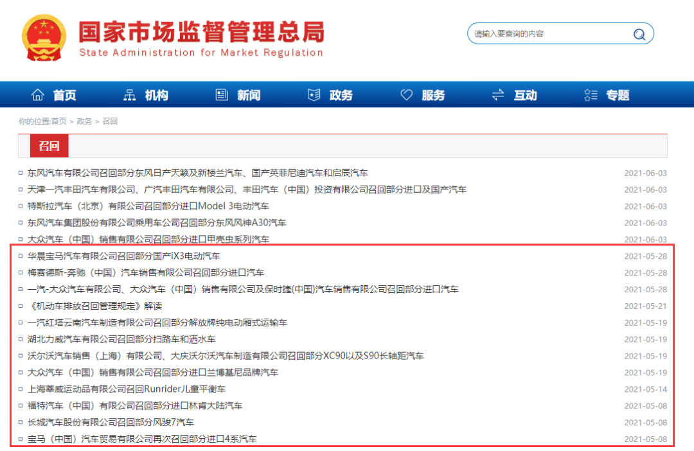
Task: Click the shield icon beside 政务
Action: tap(314, 94)
